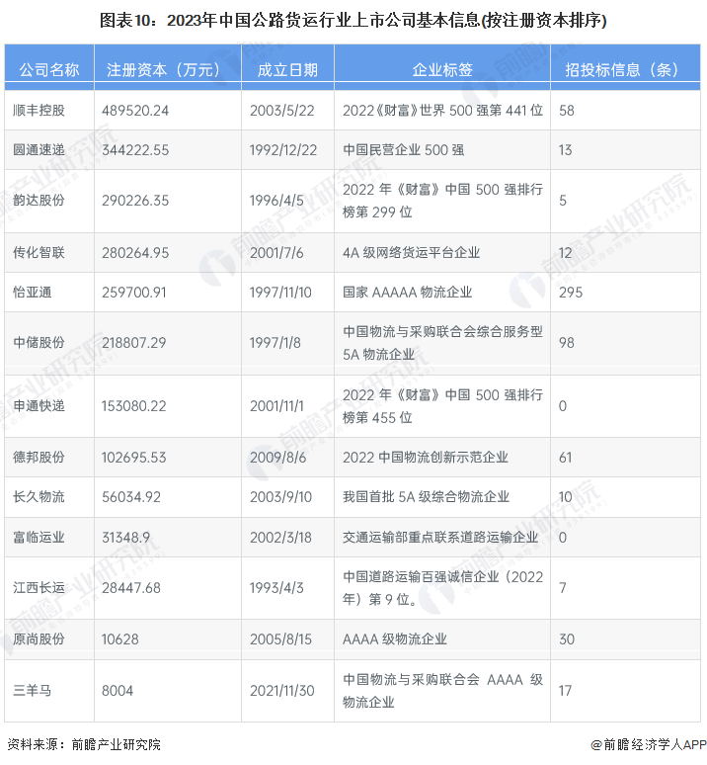
Task: Click the tag 我国首批 5A 级综合物流企业
Action: [x=426, y=497]
